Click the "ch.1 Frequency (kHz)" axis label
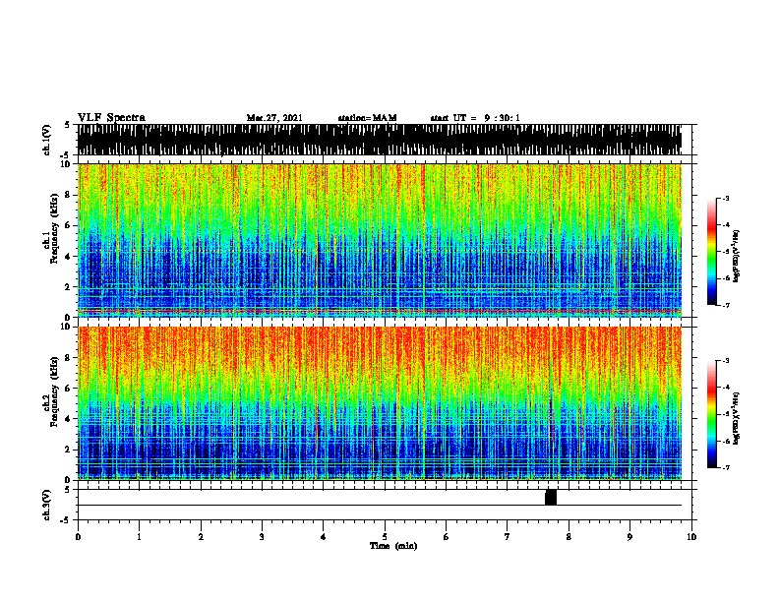779x602 pixels. (50, 228)
